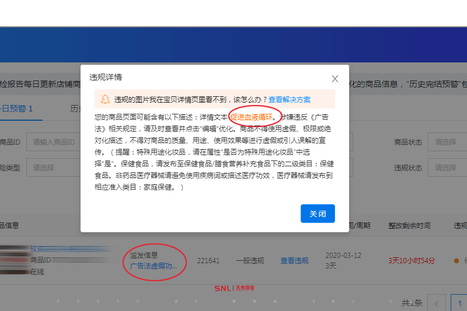This screenshot has height=311, width=467.
Task: Select page 1 in pagination
Action: point(459,303)
